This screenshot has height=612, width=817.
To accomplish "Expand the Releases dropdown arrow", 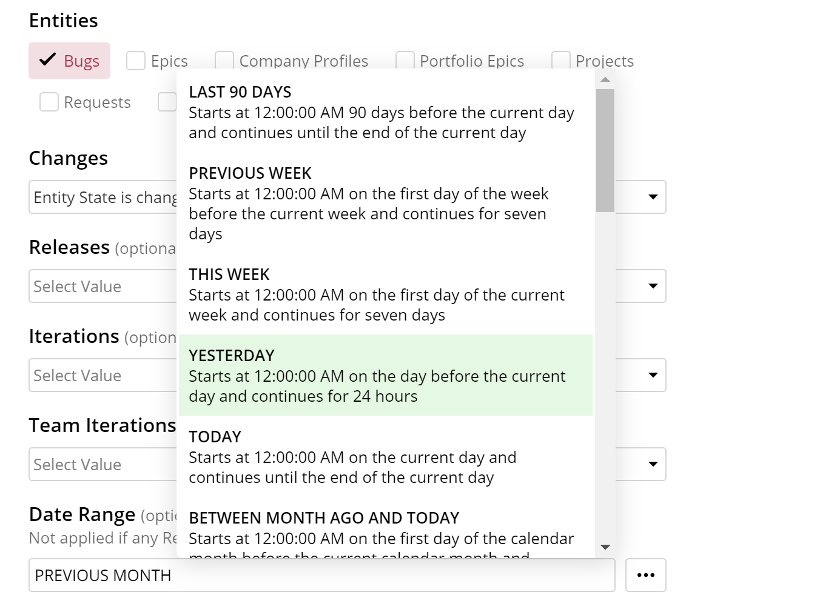I will (653, 286).
